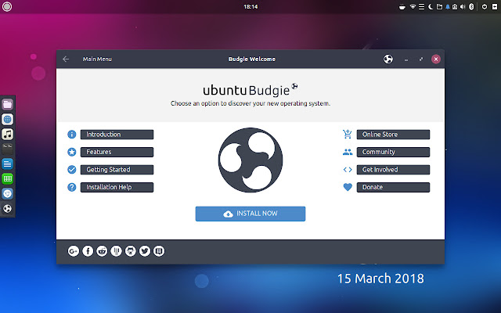Launch the terminal from the dock
Screen dimensions: 501x313
(x=7, y=149)
